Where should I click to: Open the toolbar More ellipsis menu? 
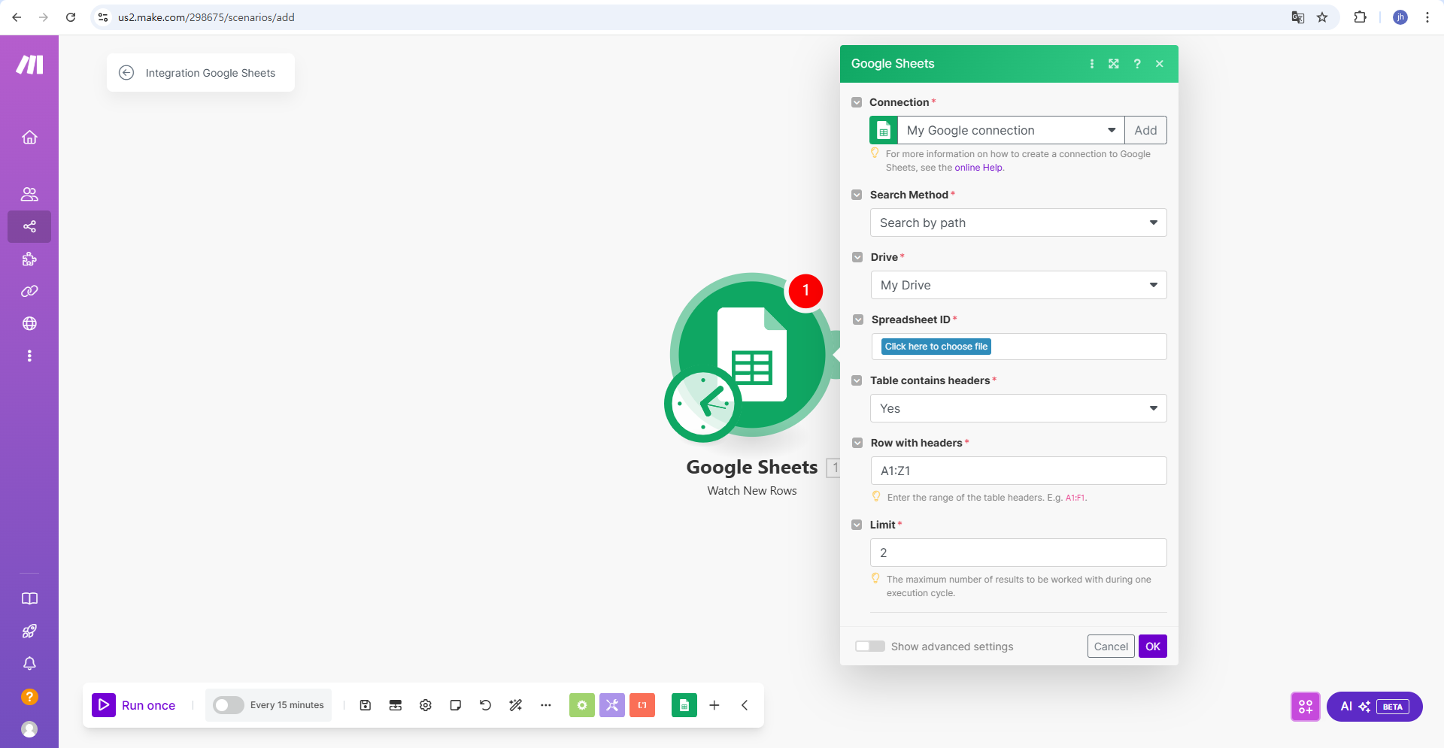click(x=546, y=705)
